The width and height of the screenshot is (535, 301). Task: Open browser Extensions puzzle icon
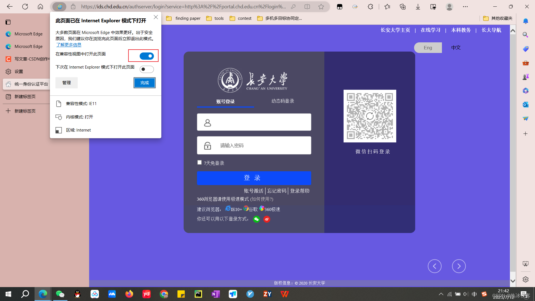(370, 7)
